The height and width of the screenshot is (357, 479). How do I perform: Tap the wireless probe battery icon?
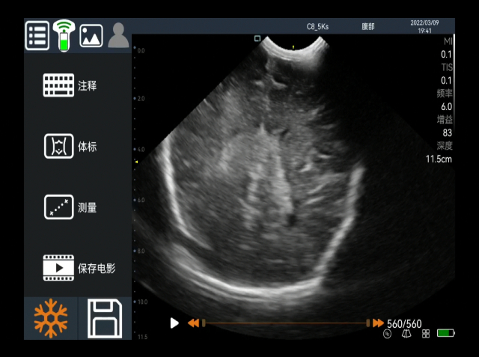coord(64,35)
